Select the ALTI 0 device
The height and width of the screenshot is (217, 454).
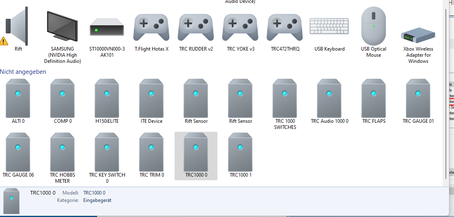tap(18, 102)
